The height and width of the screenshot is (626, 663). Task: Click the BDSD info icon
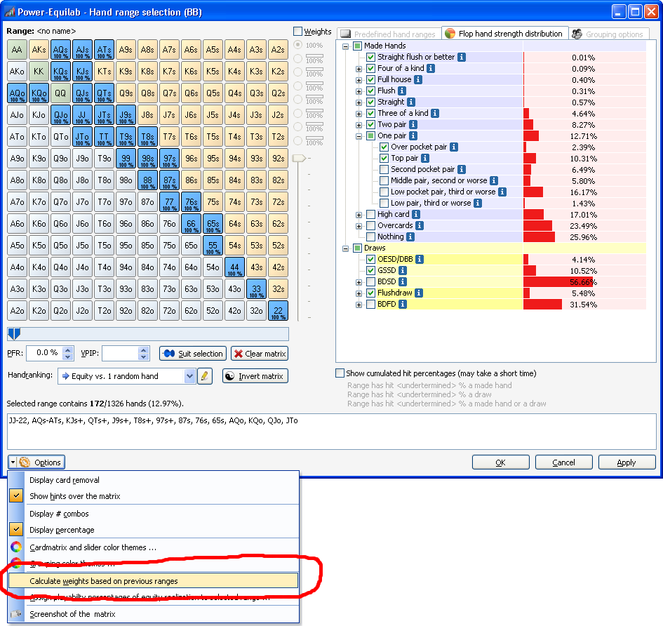tap(403, 281)
